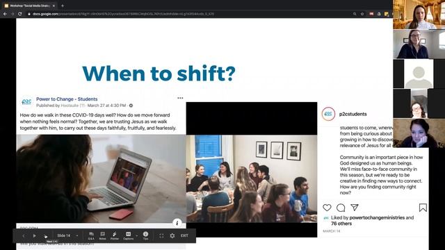Bookmark this page with the star
The width and height of the screenshot is (445, 250).
[362, 14]
